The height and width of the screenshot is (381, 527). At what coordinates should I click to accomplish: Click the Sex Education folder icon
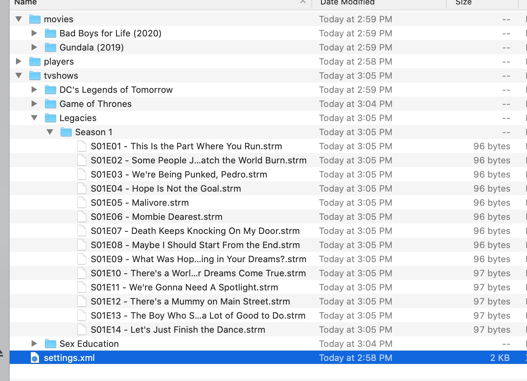pos(51,343)
